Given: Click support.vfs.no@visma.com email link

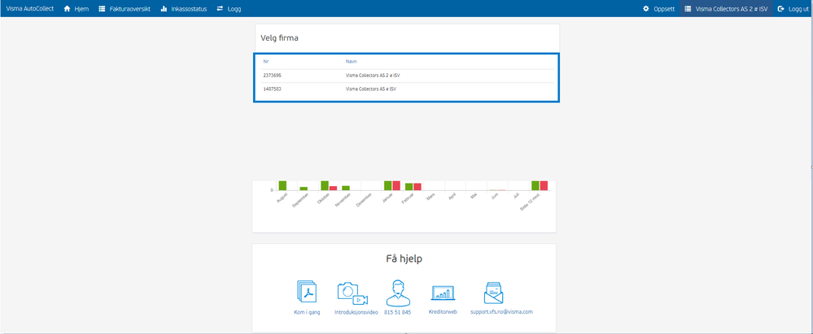Looking at the screenshot, I should coord(501,312).
